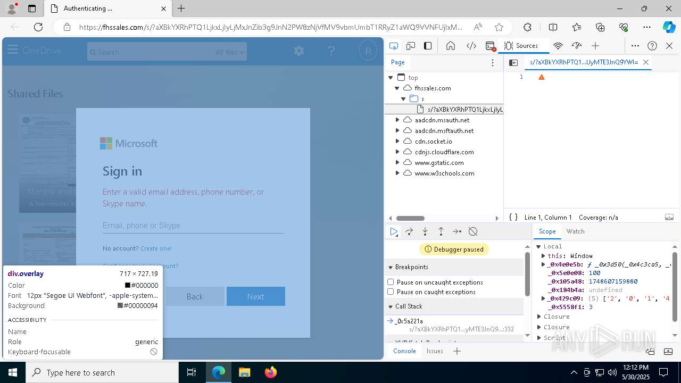This screenshot has height=383, width=681.
Task: Toggle device emulation in DevTools
Action: [411, 46]
